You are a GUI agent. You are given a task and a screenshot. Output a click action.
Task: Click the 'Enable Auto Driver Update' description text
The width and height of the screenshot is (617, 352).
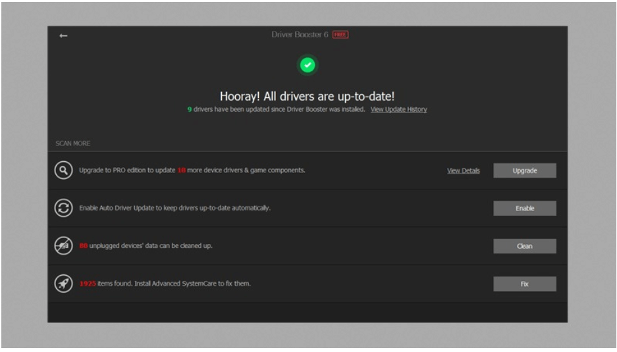click(x=174, y=208)
